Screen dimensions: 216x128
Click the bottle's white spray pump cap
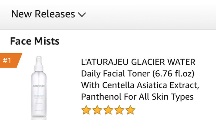pos(39,64)
